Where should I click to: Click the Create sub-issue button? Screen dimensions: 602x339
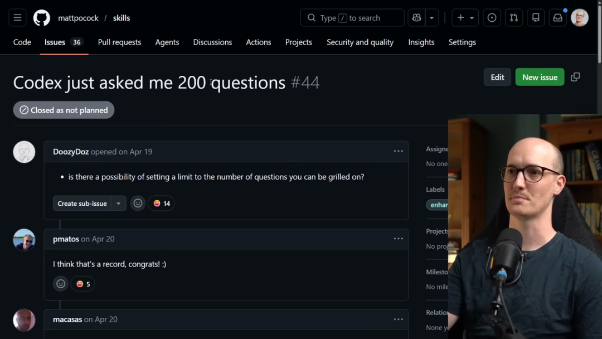[82, 204]
